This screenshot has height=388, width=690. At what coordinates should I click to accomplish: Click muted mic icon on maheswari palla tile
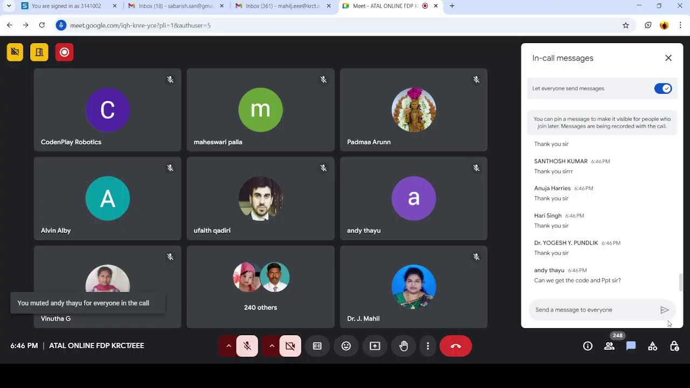(x=323, y=80)
